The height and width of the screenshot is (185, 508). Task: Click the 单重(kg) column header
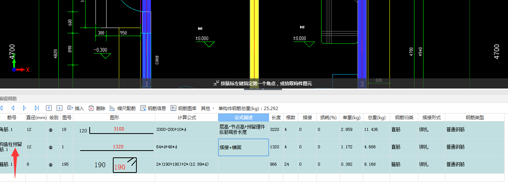click(351, 118)
